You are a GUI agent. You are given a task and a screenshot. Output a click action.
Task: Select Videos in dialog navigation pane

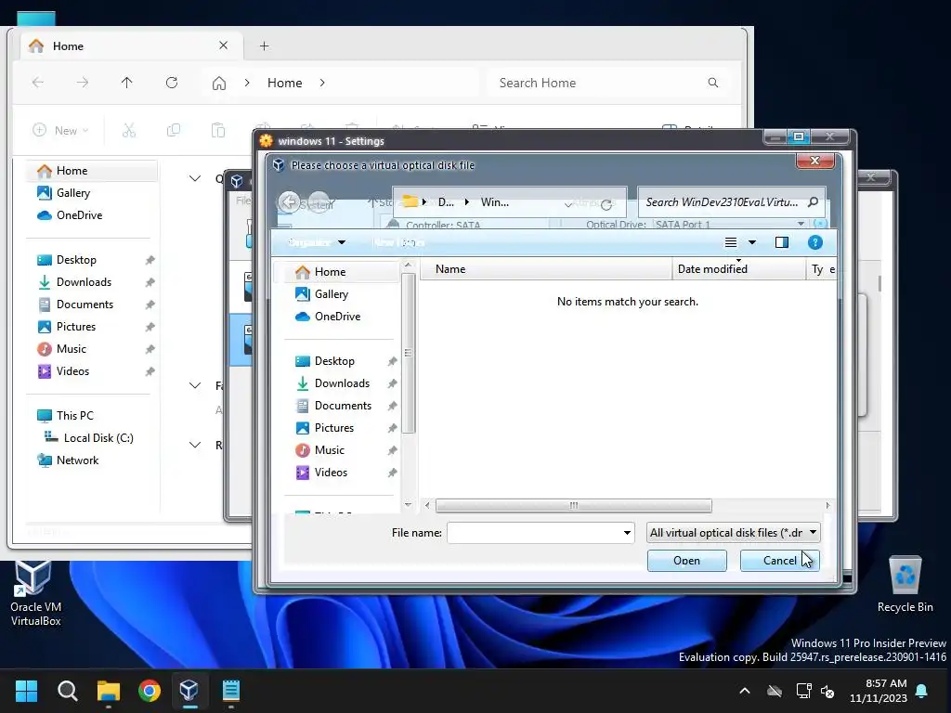tap(331, 473)
